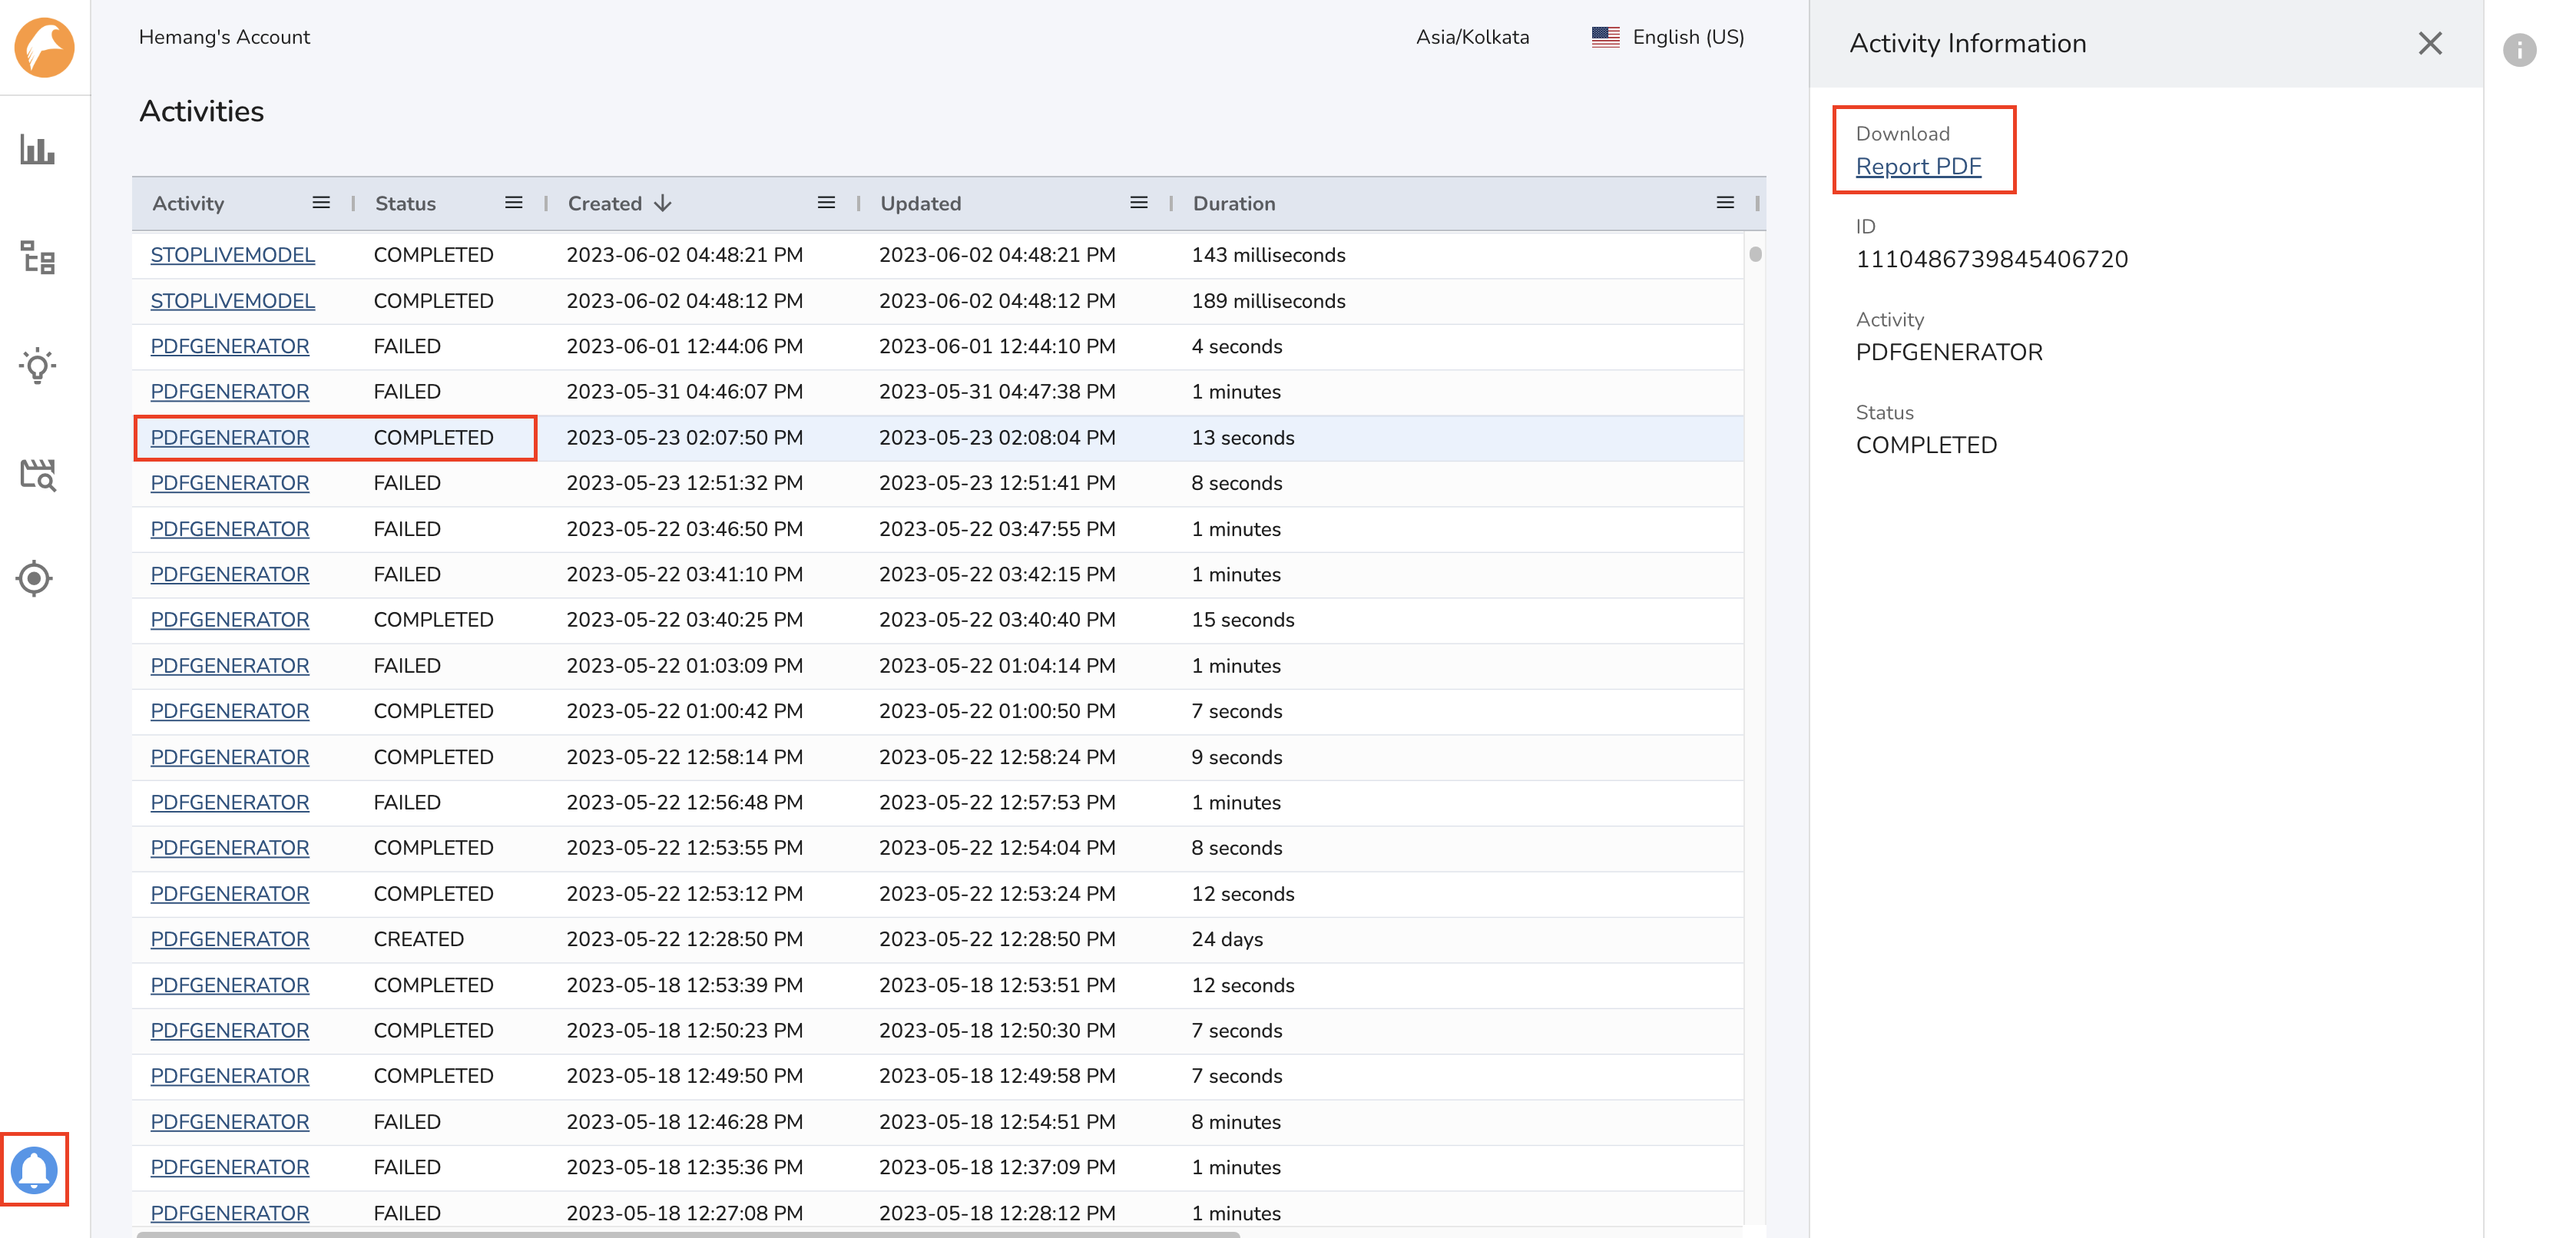Image resolution: width=2576 pixels, height=1238 pixels.
Task: Click the Asia/Kolkata timezone selector
Action: [1472, 37]
